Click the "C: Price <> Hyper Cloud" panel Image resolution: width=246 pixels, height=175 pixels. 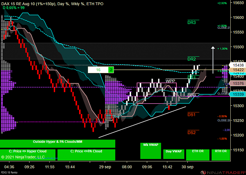pos(28,155)
